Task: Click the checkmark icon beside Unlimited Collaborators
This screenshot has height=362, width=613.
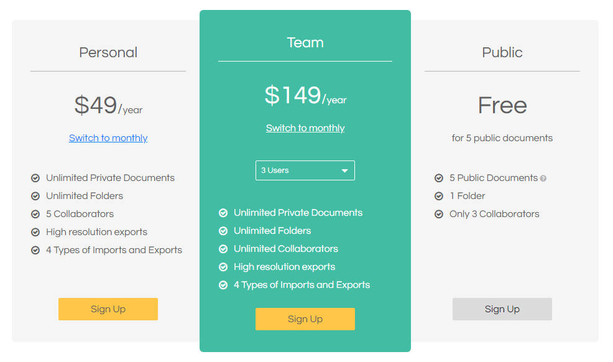Action: point(223,249)
